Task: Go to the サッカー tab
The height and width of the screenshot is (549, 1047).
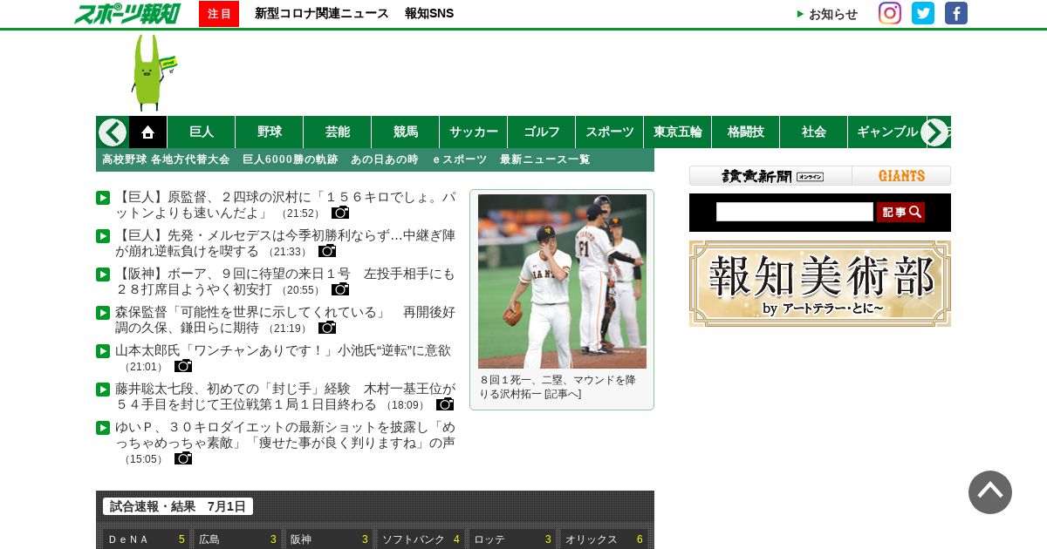Action: [x=474, y=132]
